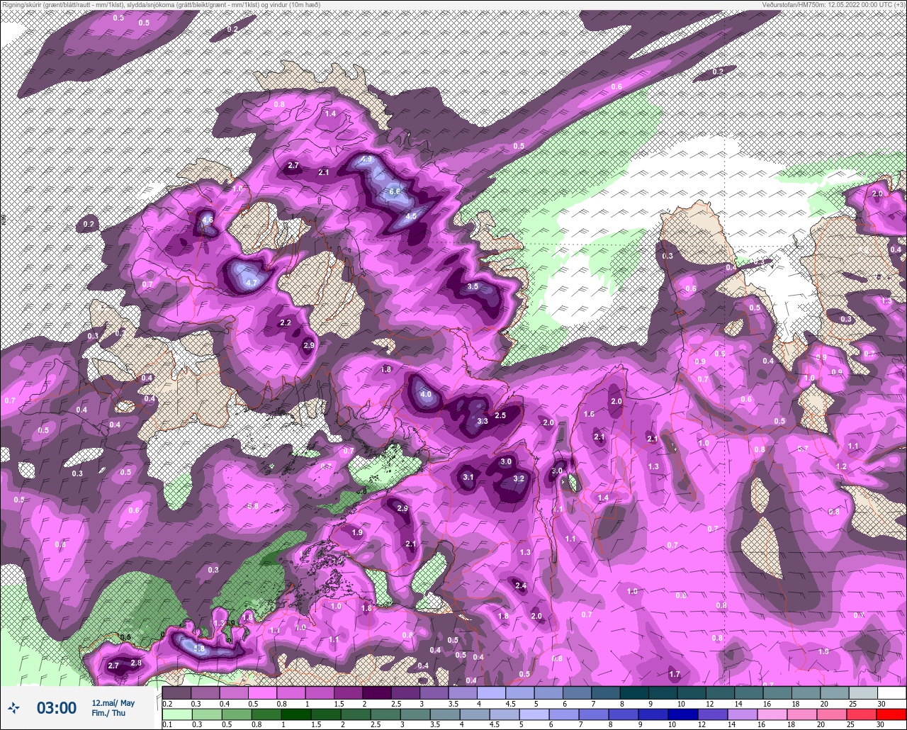The height and width of the screenshot is (730, 907).
Task: Select the upper legend swatch starting at 25
Action: tap(863, 692)
